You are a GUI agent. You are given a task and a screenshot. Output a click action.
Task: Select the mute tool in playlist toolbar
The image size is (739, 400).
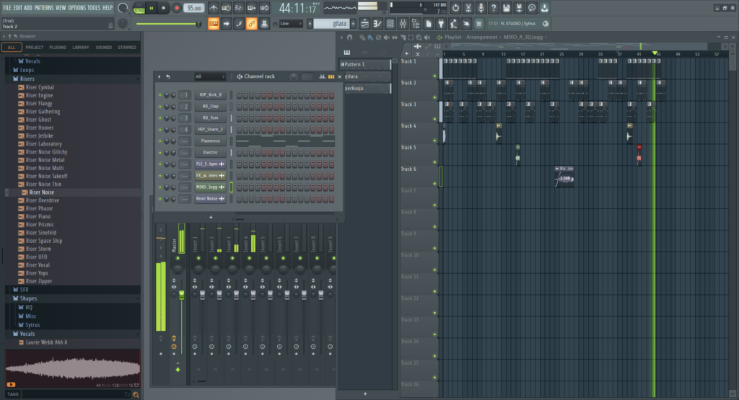coord(387,37)
